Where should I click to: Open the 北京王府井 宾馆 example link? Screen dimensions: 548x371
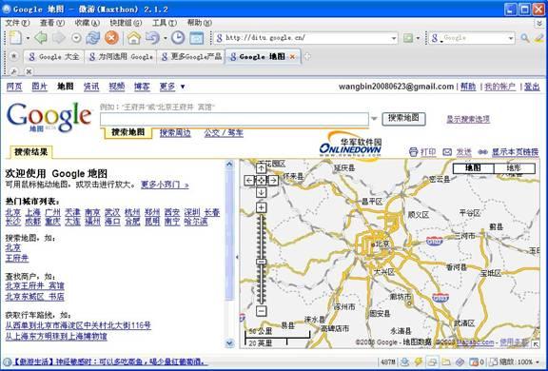(x=34, y=285)
